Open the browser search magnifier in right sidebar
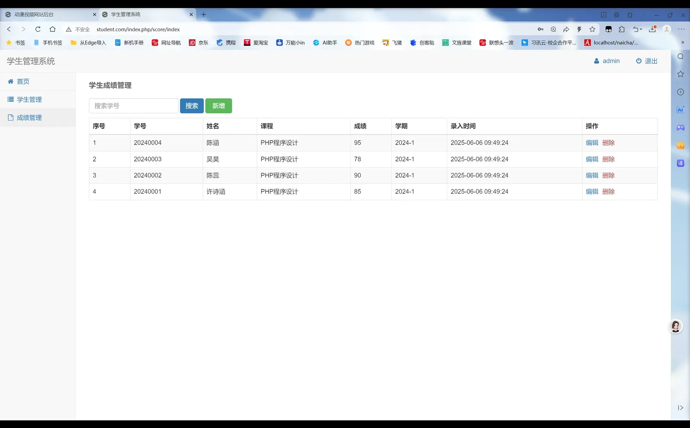 click(680, 56)
